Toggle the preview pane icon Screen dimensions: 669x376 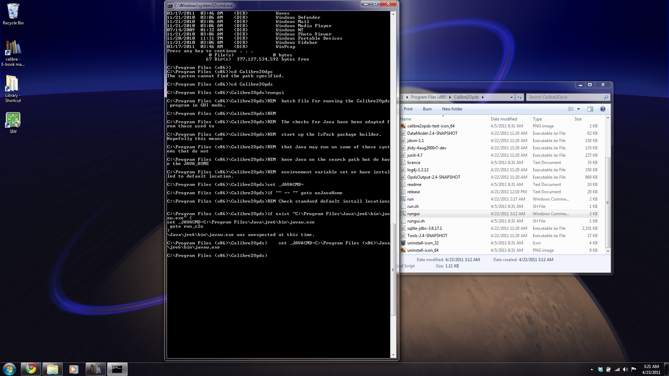click(x=590, y=109)
